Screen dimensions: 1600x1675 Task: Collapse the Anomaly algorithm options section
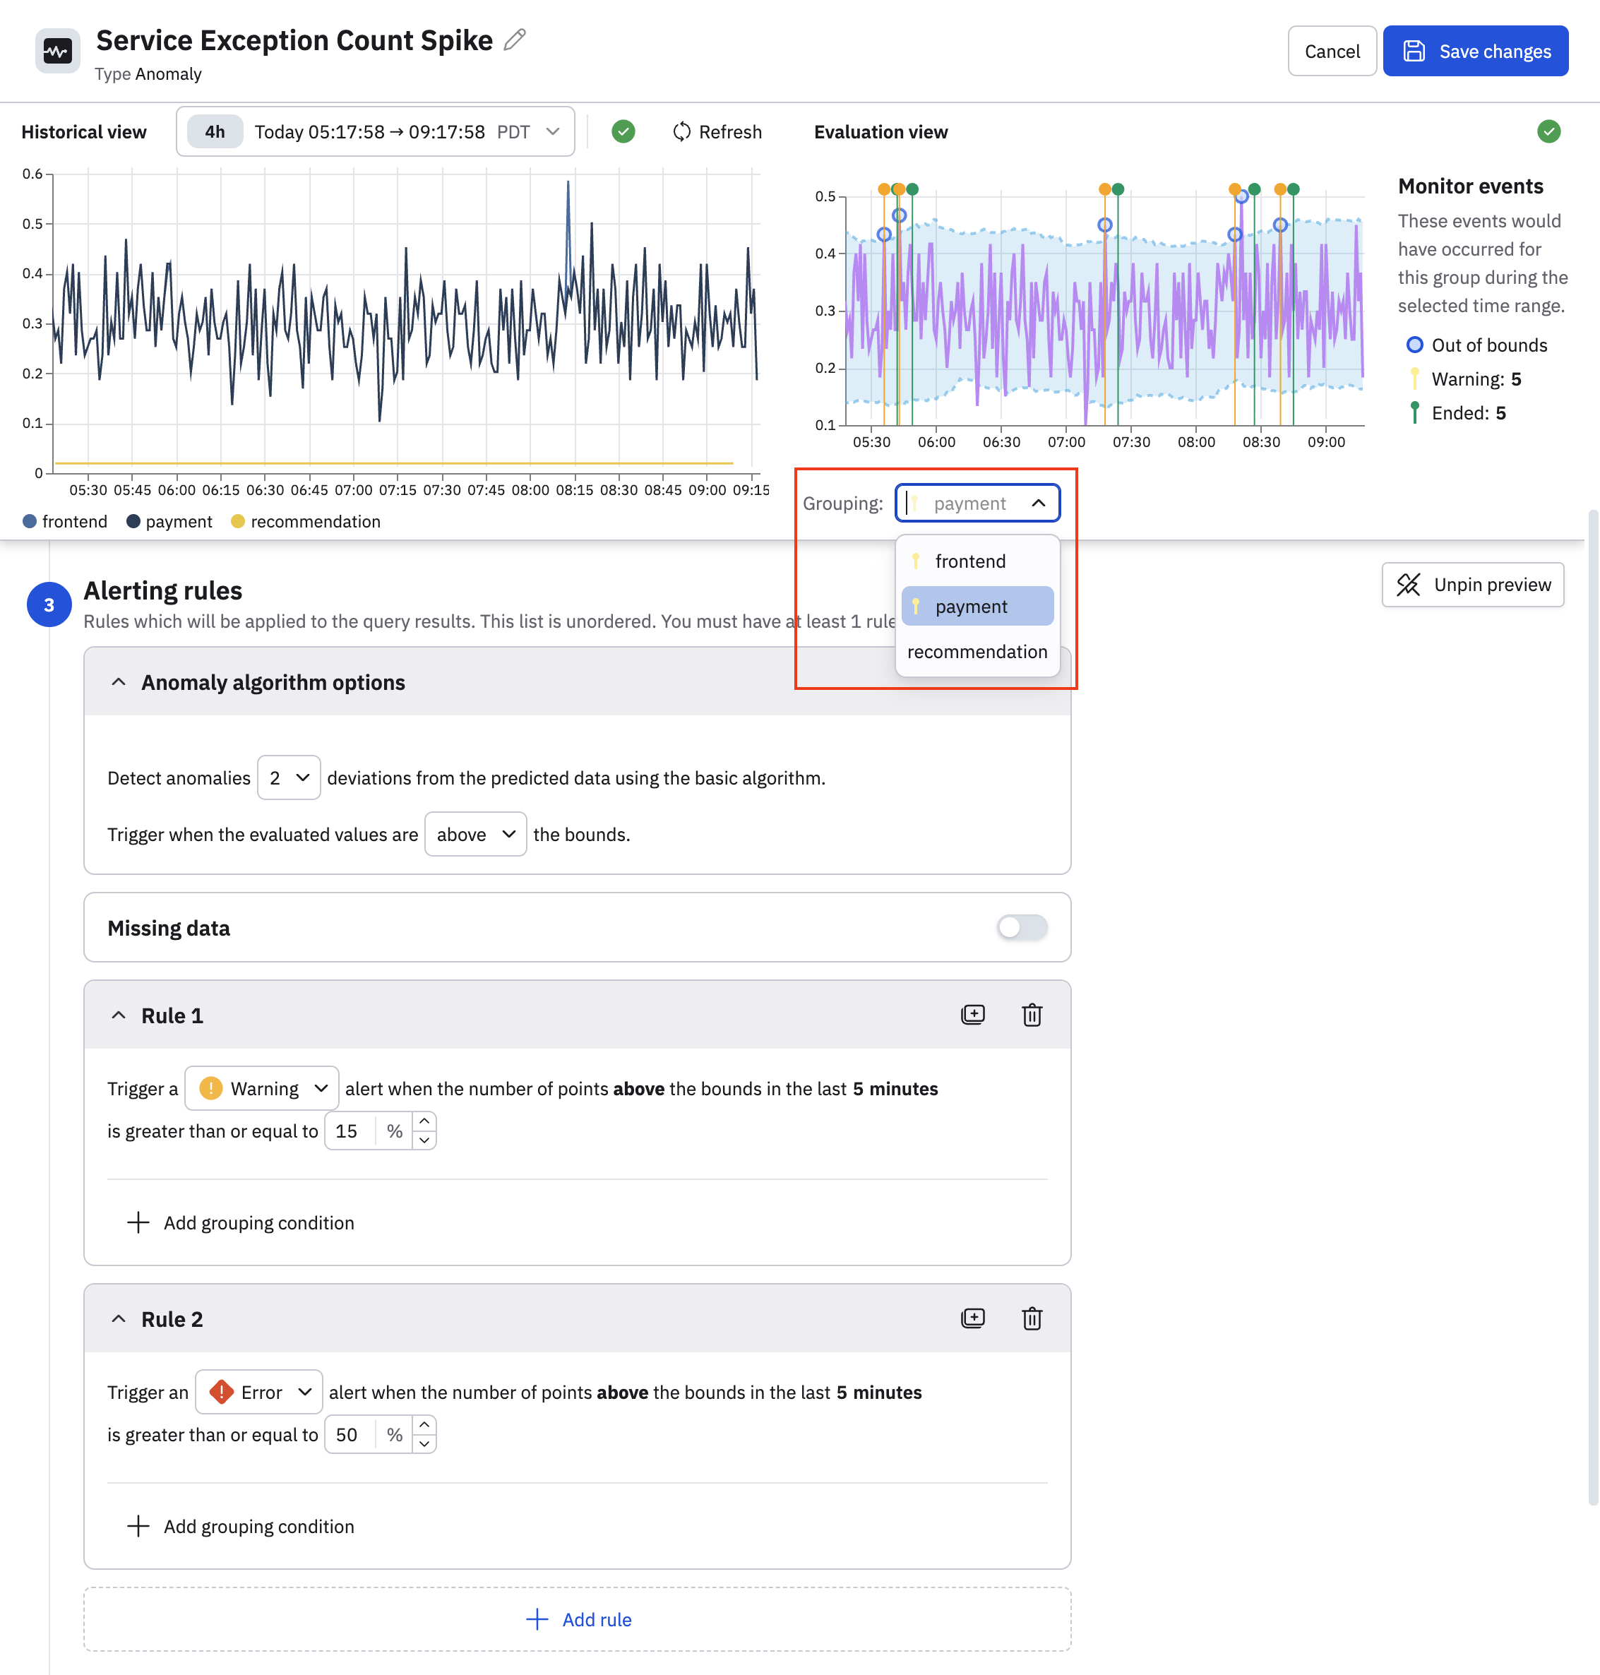click(x=119, y=682)
